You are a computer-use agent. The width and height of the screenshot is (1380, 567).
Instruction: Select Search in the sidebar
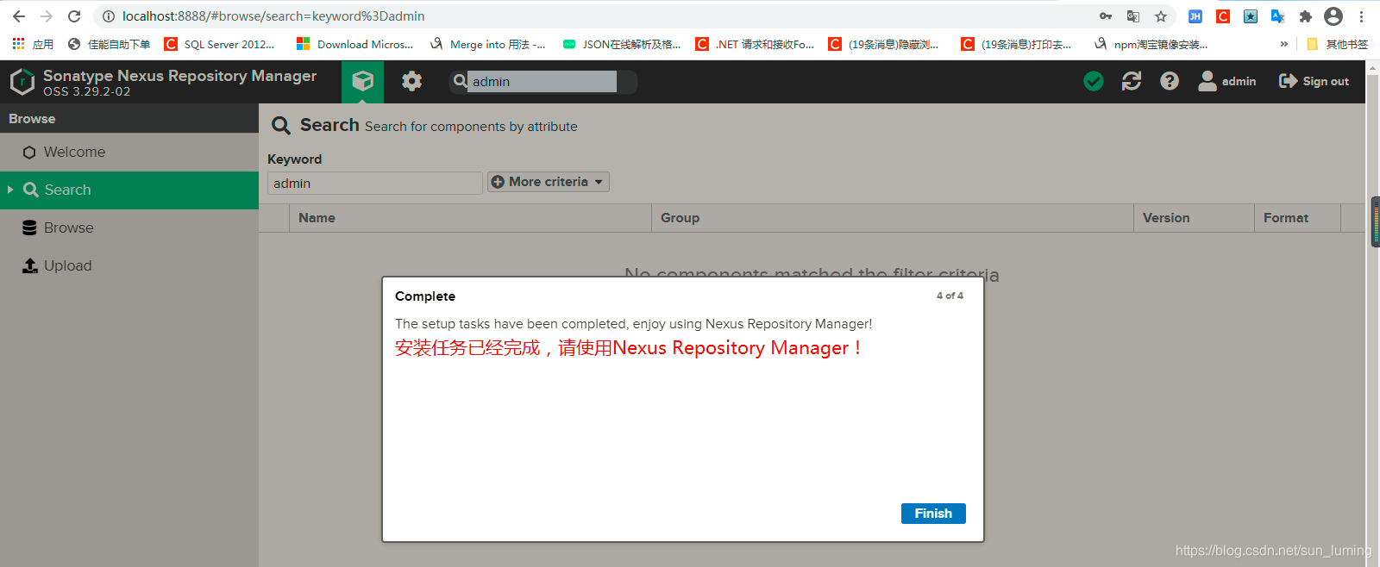click(129, 190)
